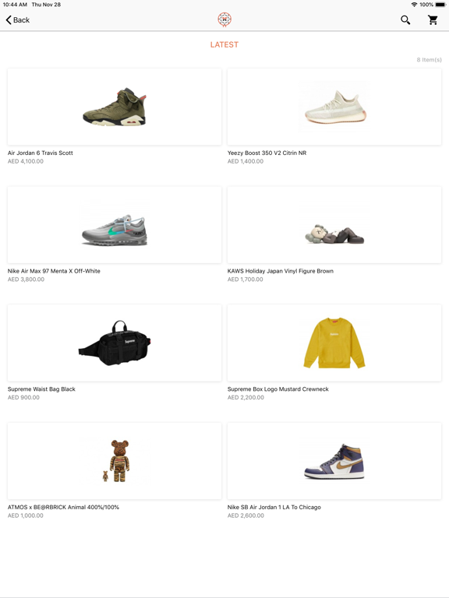Tap the AED 4,100.00 price label

pyautogui.click(x=26, y=161)
